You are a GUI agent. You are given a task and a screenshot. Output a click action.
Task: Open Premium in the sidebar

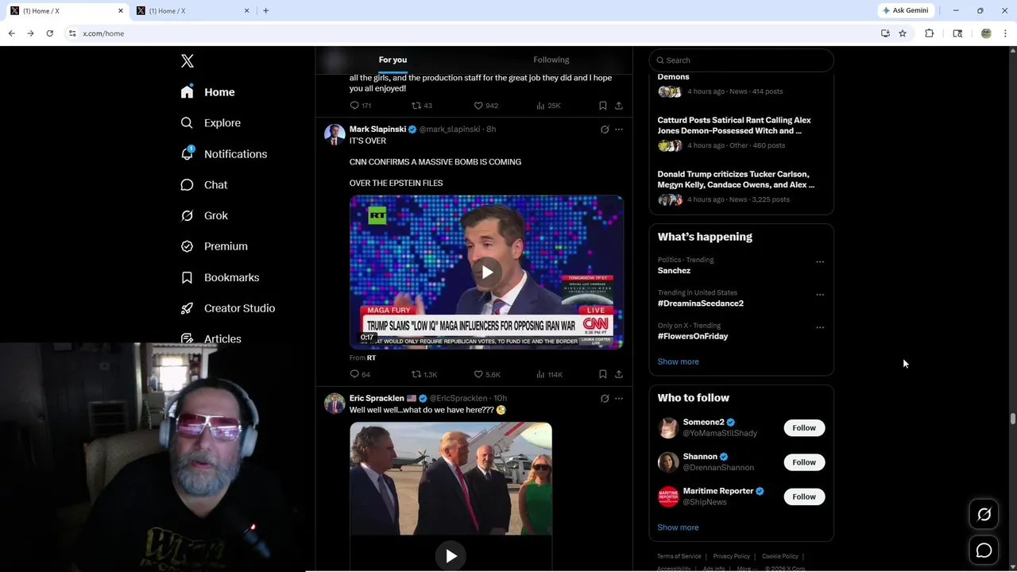214,246
